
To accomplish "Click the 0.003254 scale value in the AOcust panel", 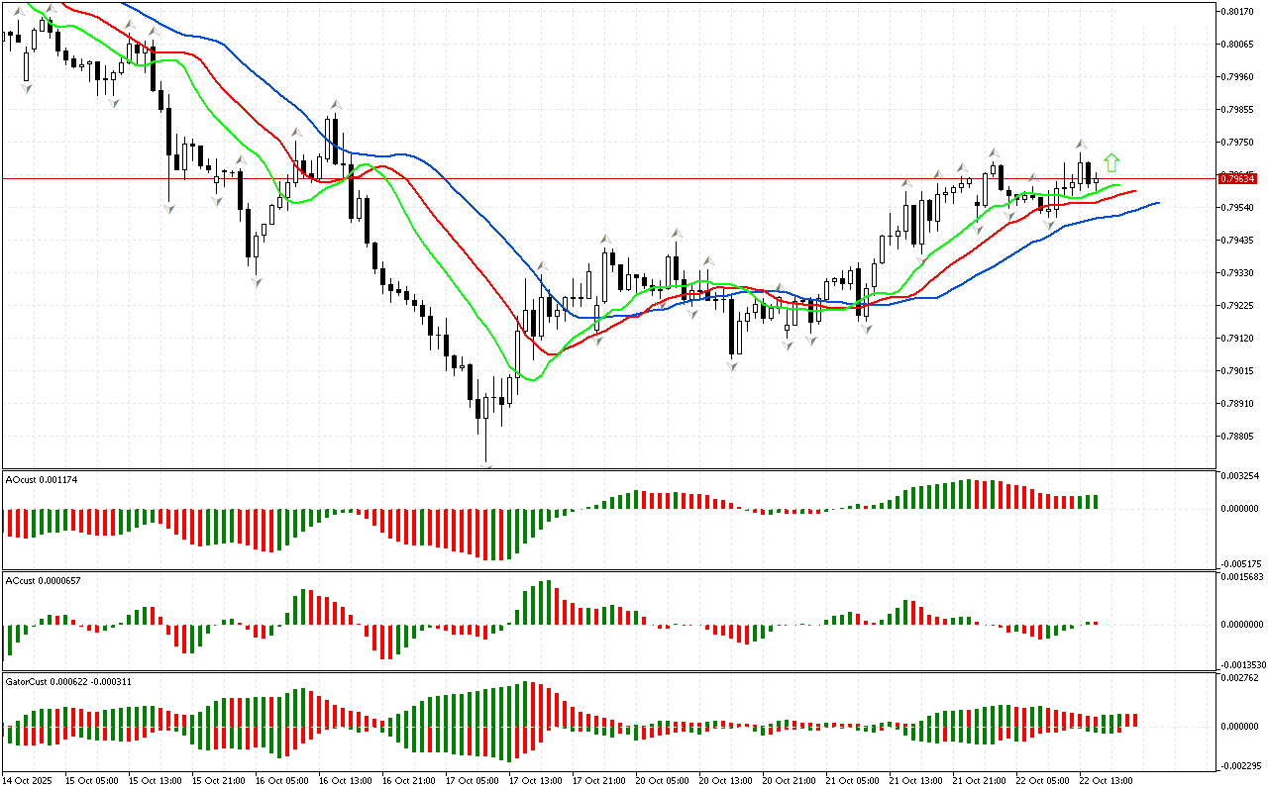I will 1239,476.
